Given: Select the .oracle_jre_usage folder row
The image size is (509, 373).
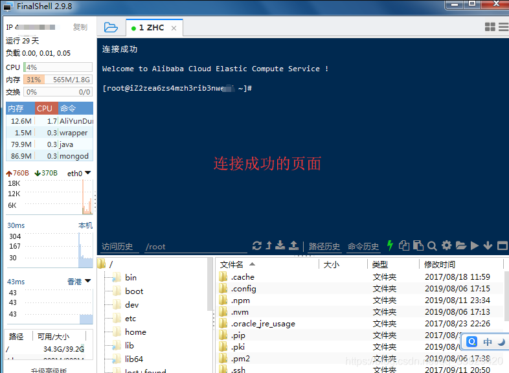Looking at the screenshot, I should click(x=360, y=324).
